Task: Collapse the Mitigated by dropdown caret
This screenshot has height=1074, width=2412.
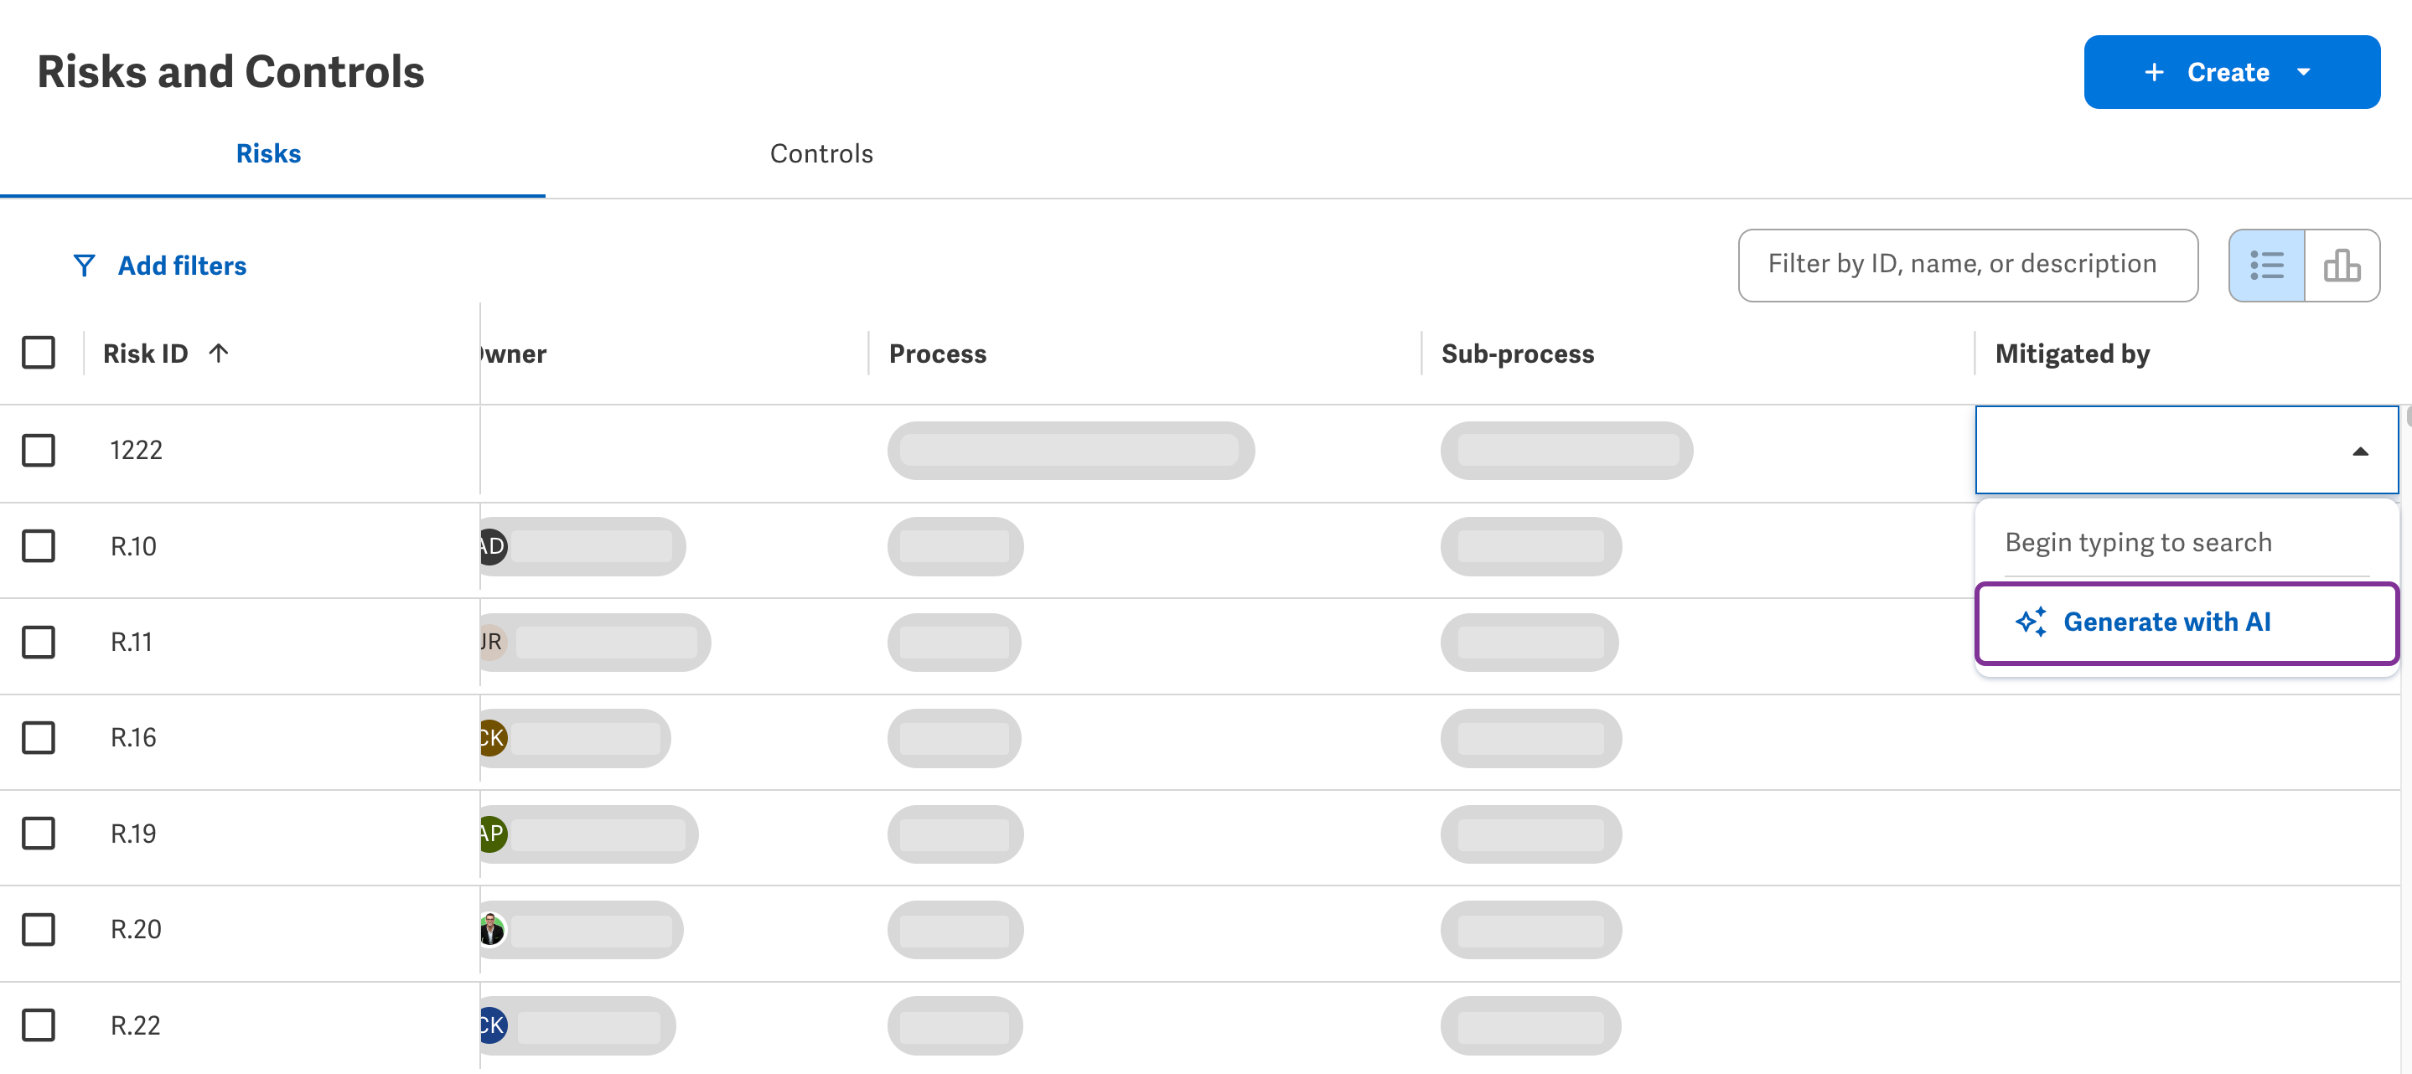Action: click(2361, 452)
